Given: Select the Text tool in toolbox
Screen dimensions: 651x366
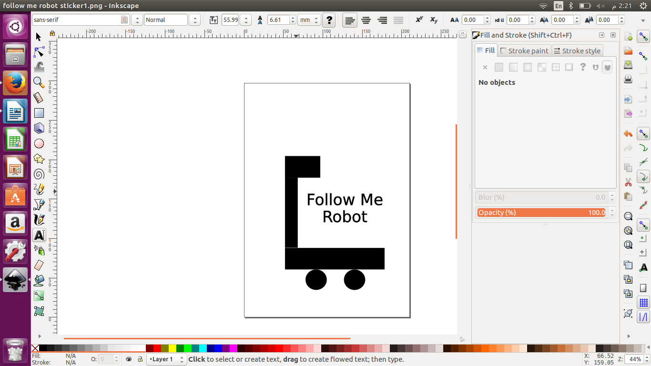Looking at the screenshot, I should click(39, 235).
